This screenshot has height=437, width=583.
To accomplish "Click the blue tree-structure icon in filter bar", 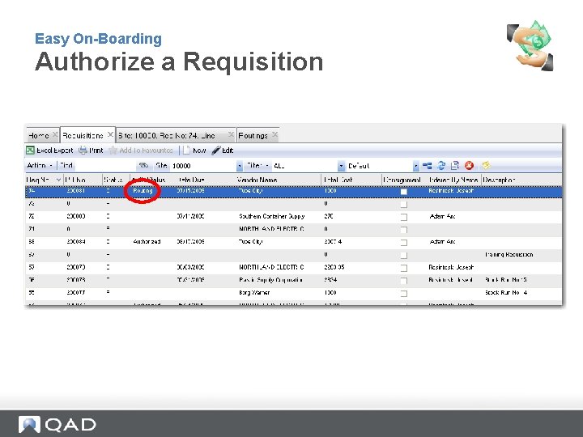I will click(428, 166).
